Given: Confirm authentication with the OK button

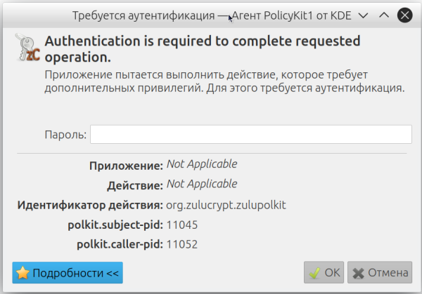Looking at the screenshot, I should click(x=324, y=272).
